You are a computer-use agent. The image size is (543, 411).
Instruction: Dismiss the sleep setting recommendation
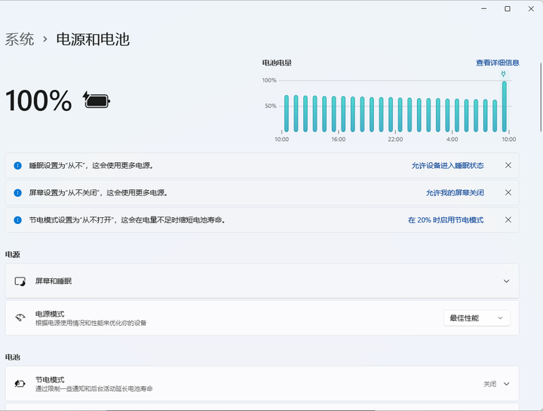(x=508, y=165)
